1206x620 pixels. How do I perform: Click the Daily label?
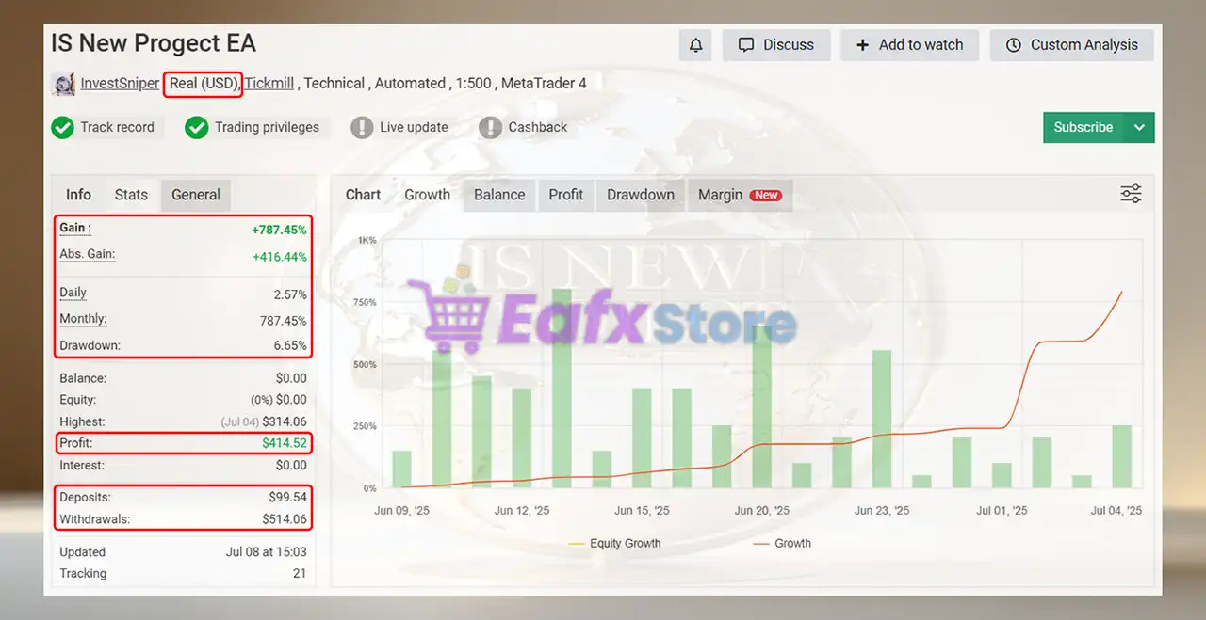tap(73, 293)
